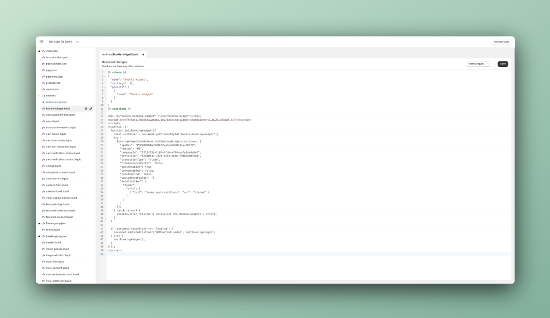Viewport: 550px width, 318px height.
Task: Click 'Edit code for Dawn' title
Action: coord(60,42)
